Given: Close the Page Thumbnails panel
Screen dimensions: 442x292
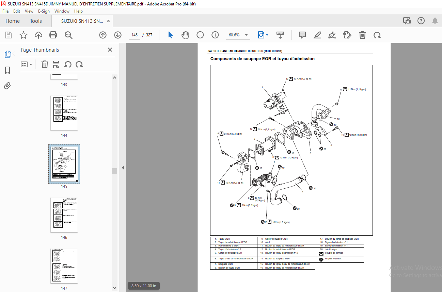Looking at the screenshot, I should 110,50.
